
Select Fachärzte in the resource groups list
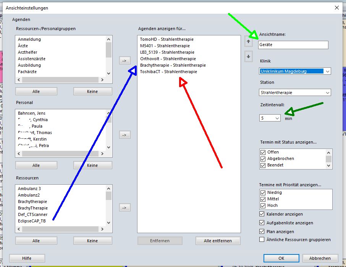pos(27,72)
